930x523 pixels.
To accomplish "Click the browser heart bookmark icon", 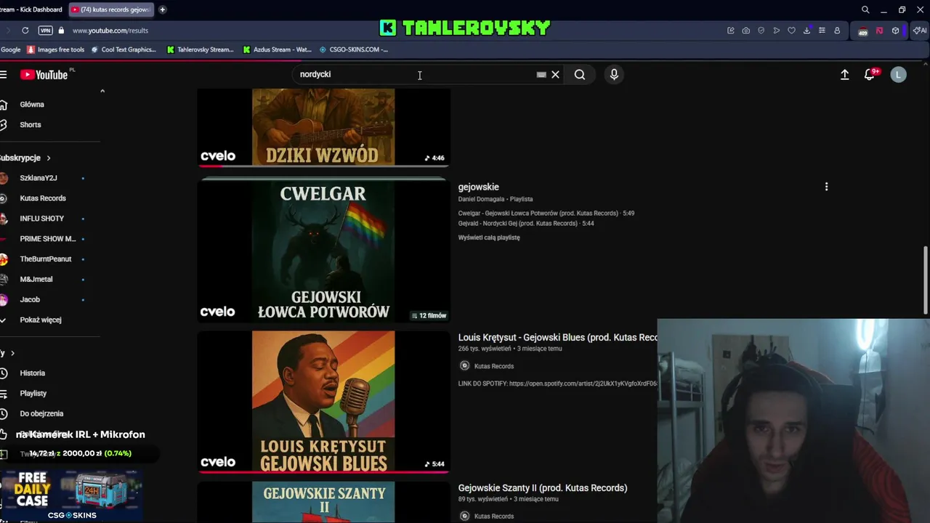I will 791,31.
